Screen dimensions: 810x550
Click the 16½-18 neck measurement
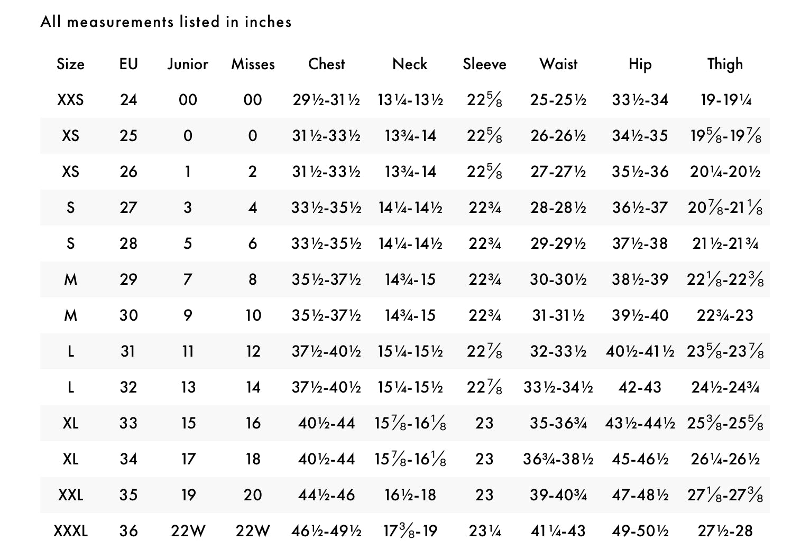coord(410,495)
